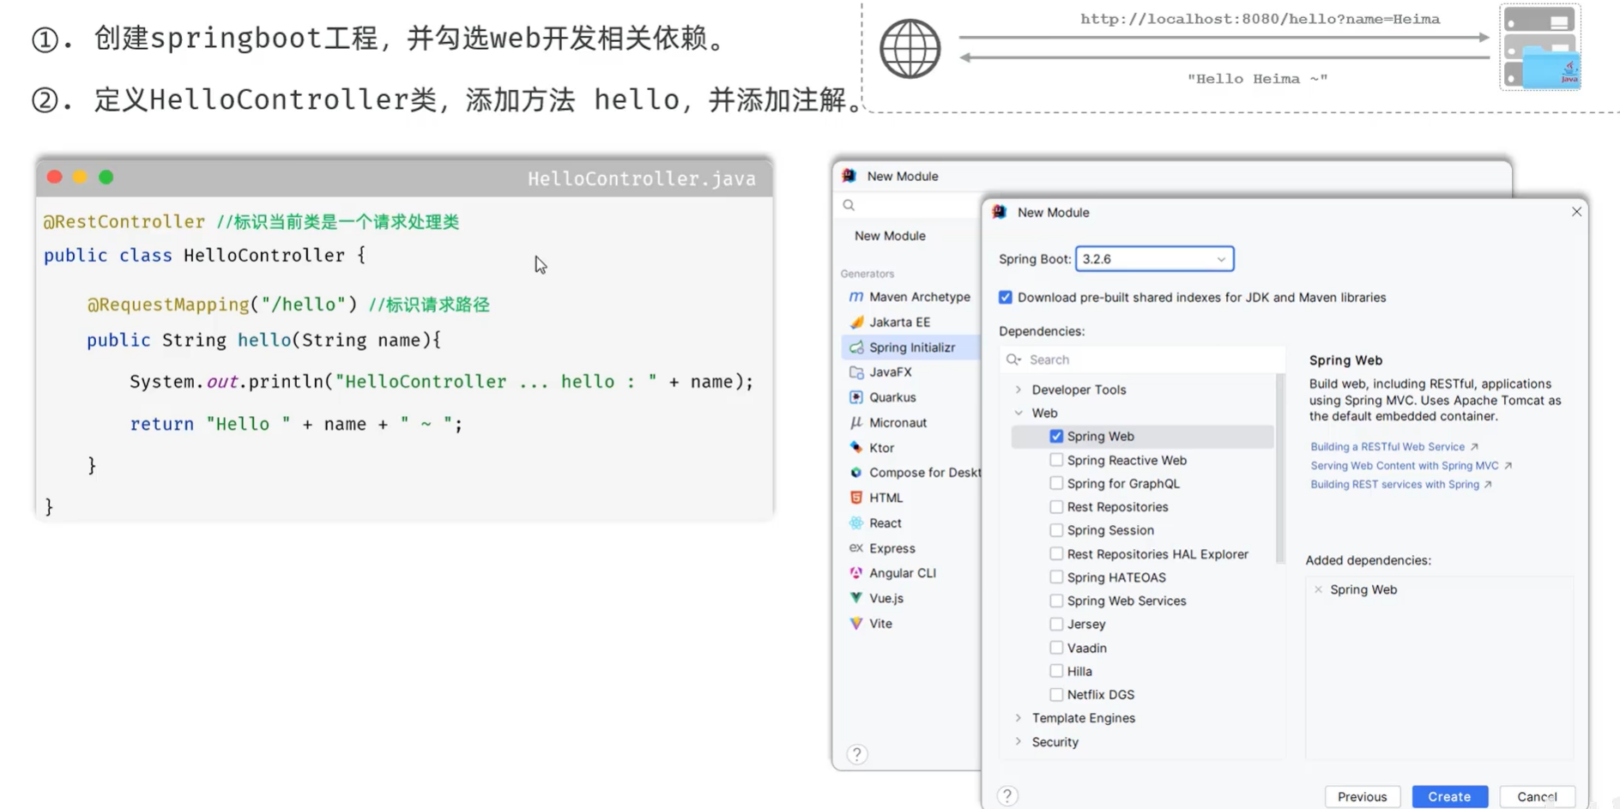Click the Create button
The width and height of the screenshot is (1620, 809).
coord(1449,797)
